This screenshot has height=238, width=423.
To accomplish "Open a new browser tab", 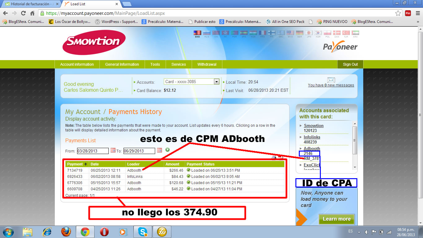I will coord(127,4).
